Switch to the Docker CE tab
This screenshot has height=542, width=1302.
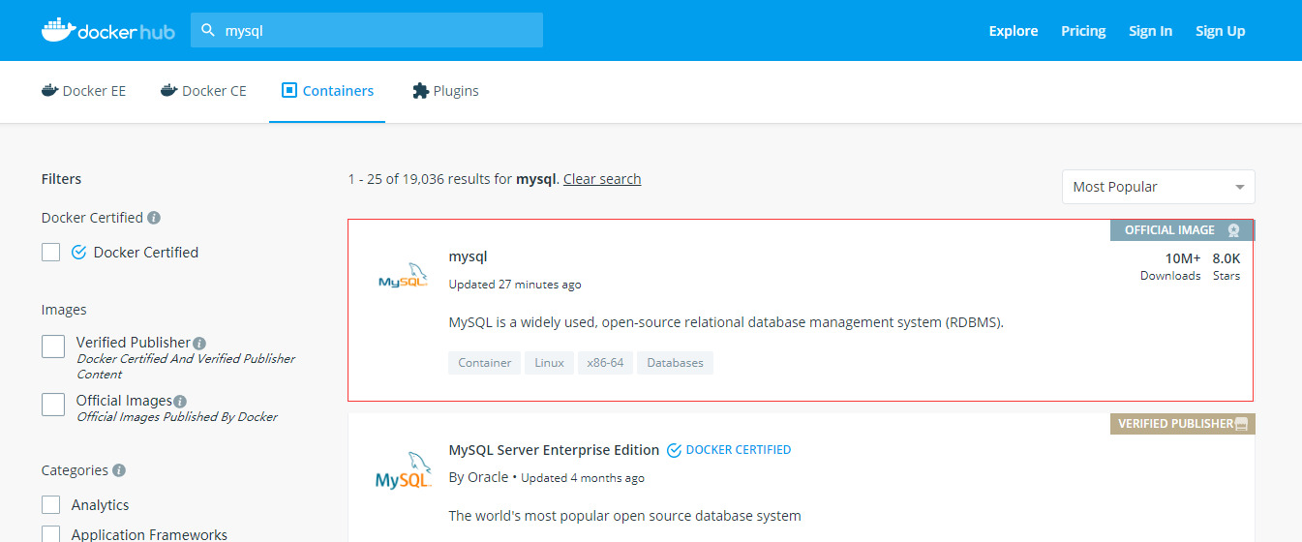tap(203, 91)
